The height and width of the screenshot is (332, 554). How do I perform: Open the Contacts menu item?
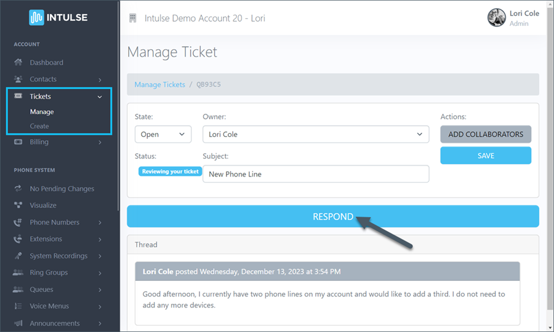pos(43,79)
